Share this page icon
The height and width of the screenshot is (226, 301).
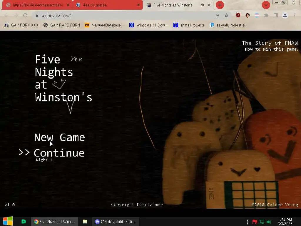pos(217,15)
